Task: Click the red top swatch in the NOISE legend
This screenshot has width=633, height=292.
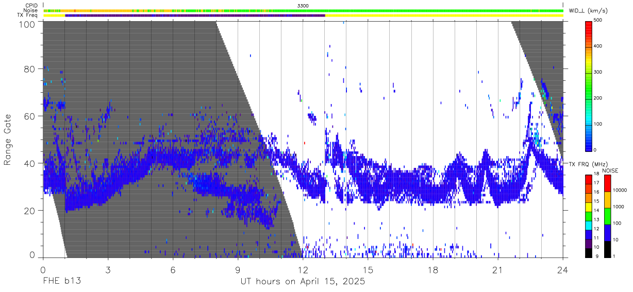Action: point(607,183)
